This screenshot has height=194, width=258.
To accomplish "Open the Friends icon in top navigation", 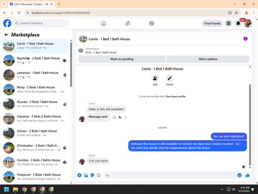I will click(x=127, y=23).
